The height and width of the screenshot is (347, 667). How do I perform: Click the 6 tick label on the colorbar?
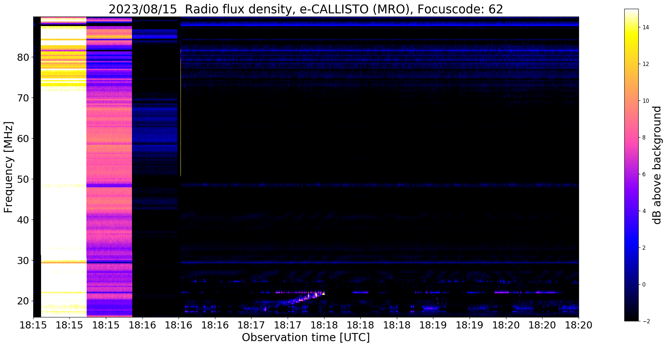pos(643,174)
